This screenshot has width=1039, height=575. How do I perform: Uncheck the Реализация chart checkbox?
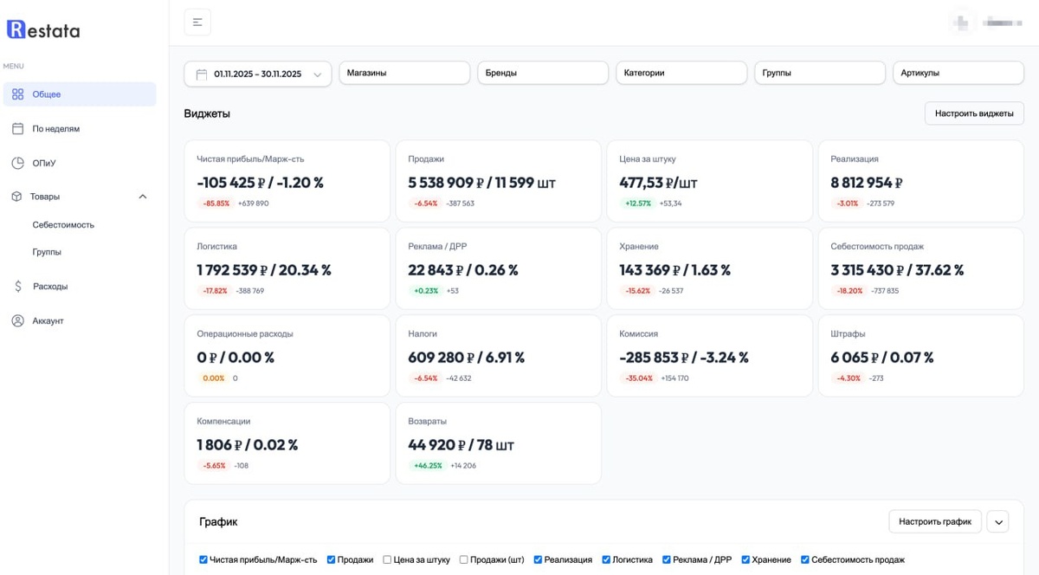pyautogui.click(x=539, y=559)
